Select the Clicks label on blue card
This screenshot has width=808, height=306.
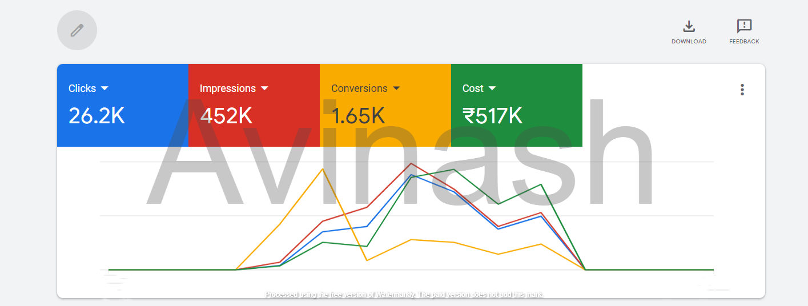82,88
